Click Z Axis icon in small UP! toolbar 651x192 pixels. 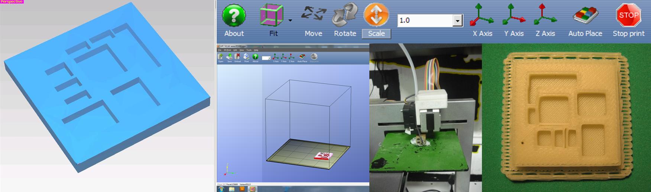coord(292,56)
